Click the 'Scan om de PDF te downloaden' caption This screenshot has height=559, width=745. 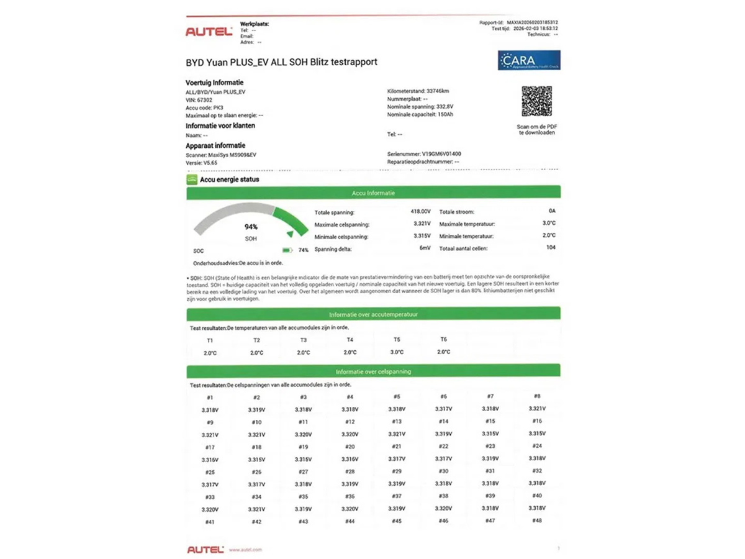tap(536, 129)
